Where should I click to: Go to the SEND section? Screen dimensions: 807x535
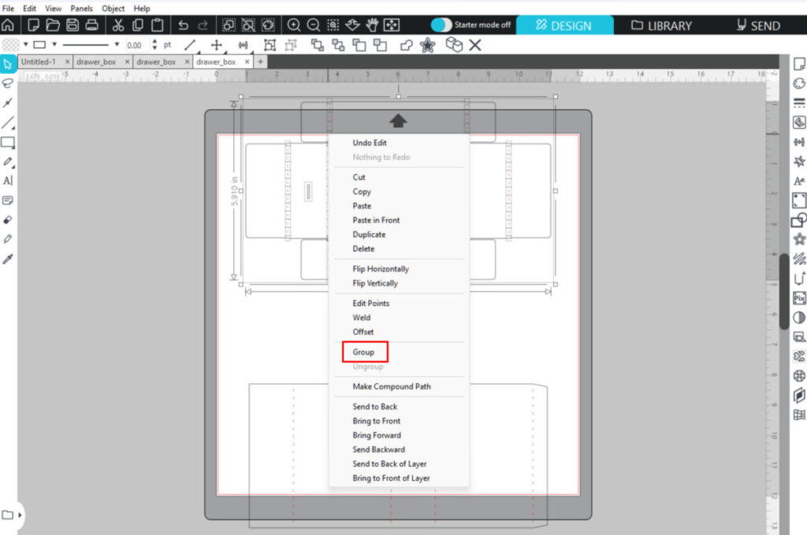[x=757, y=25]
